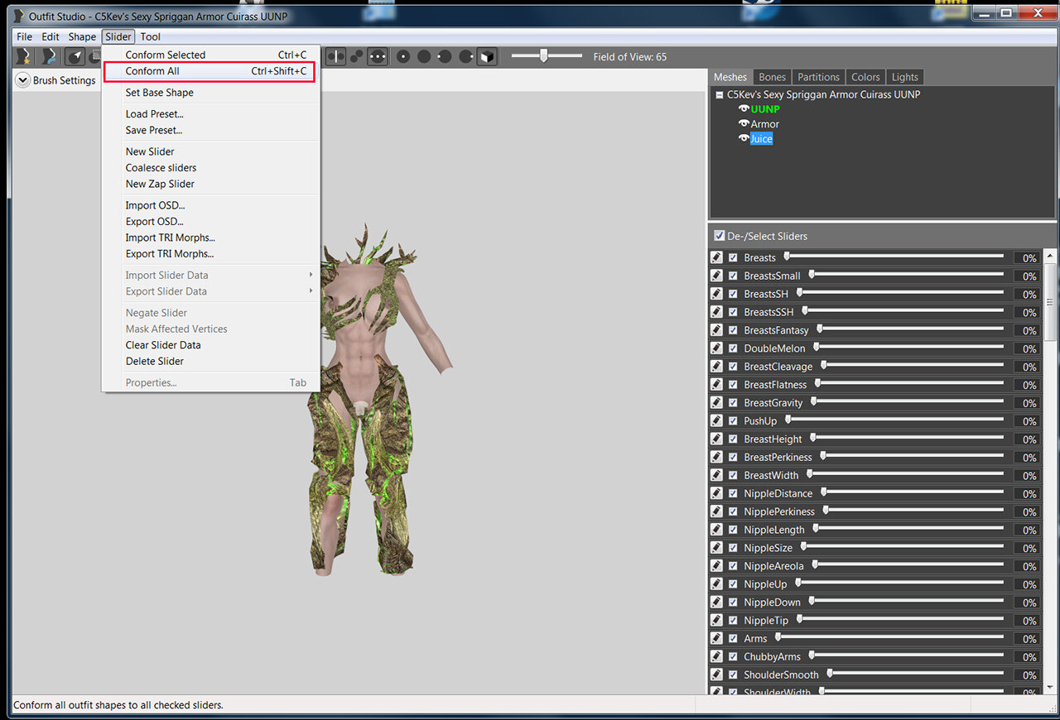Click the NippleUp slider handle
This screenshot has height=720, width=1060.
point(799,583)
